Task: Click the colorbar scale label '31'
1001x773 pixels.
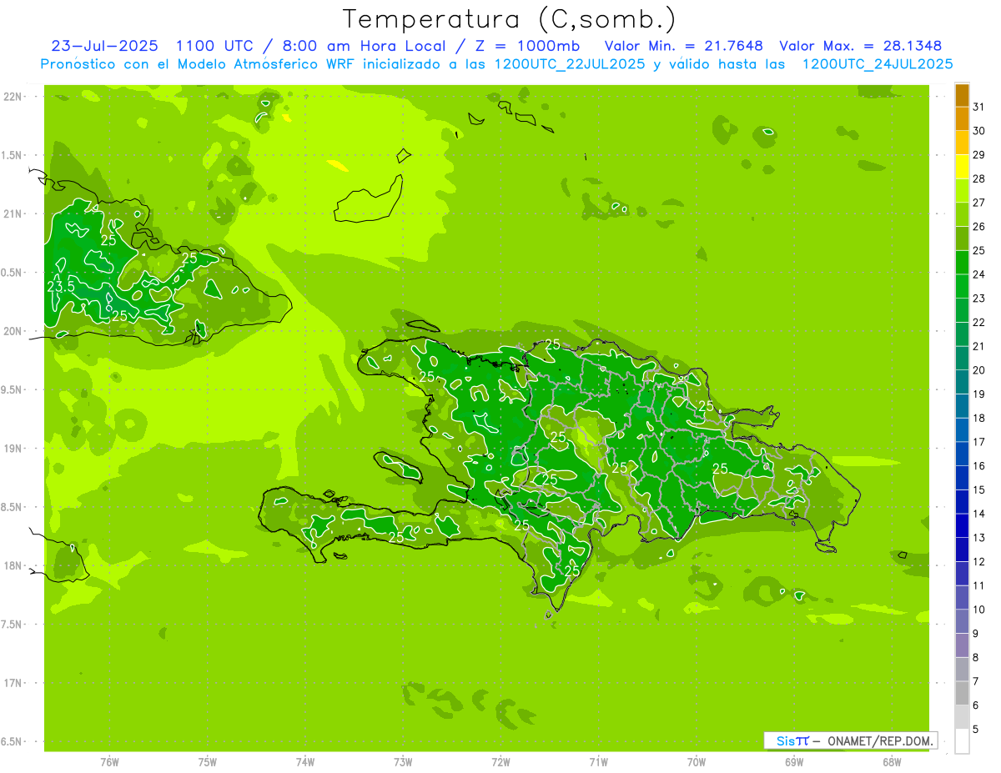Action: 978,107
